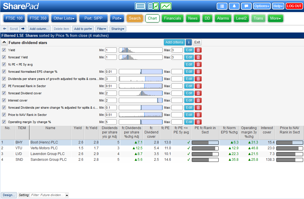Switch to the News tab
Viewport: 304px width, 199px height.
click(x=193, y=18)
